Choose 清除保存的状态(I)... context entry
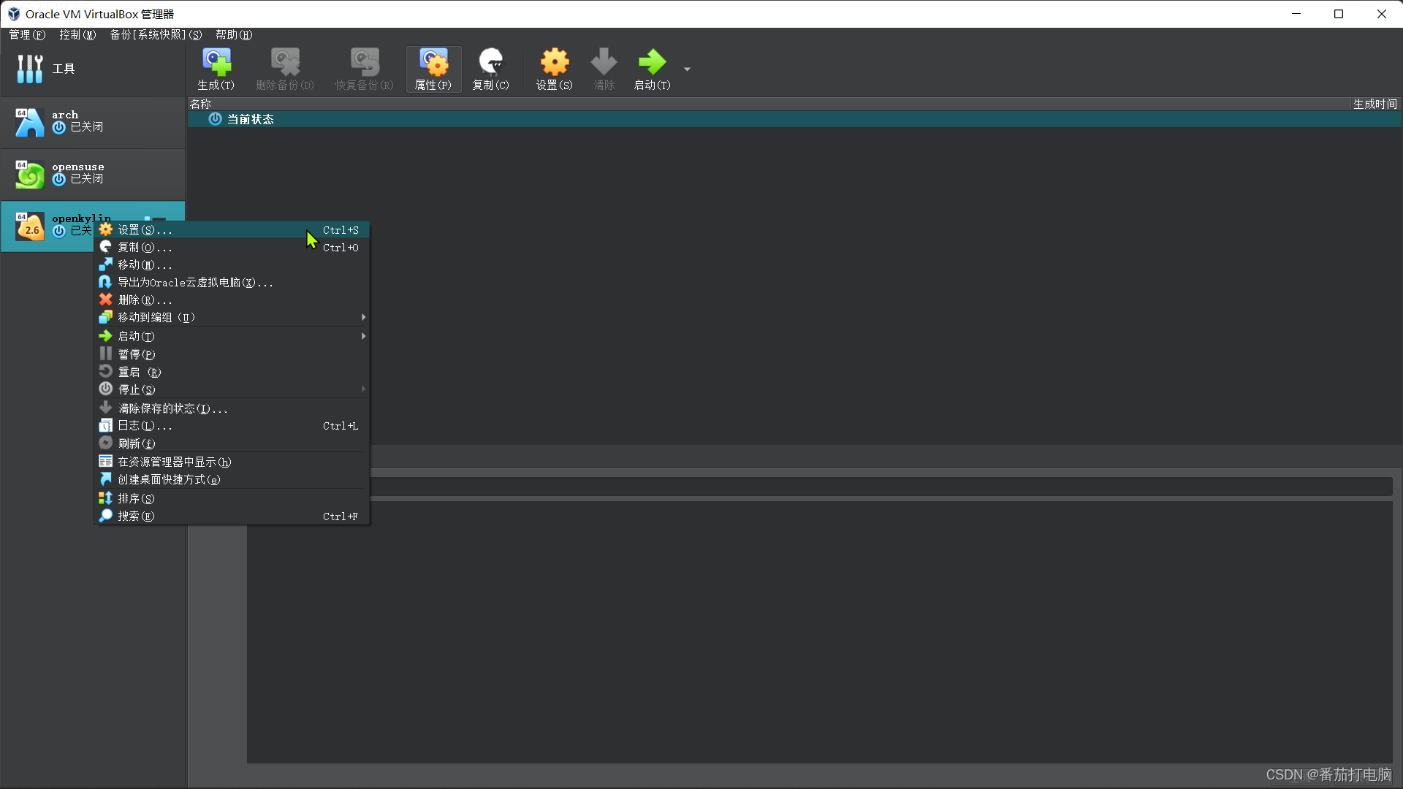The image size is (1403, 789). pos(232,408)
